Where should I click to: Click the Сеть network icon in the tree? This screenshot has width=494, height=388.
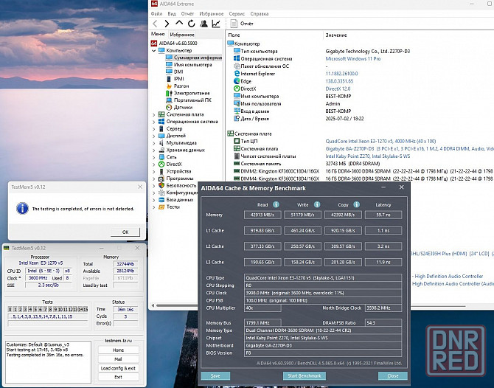161,157
